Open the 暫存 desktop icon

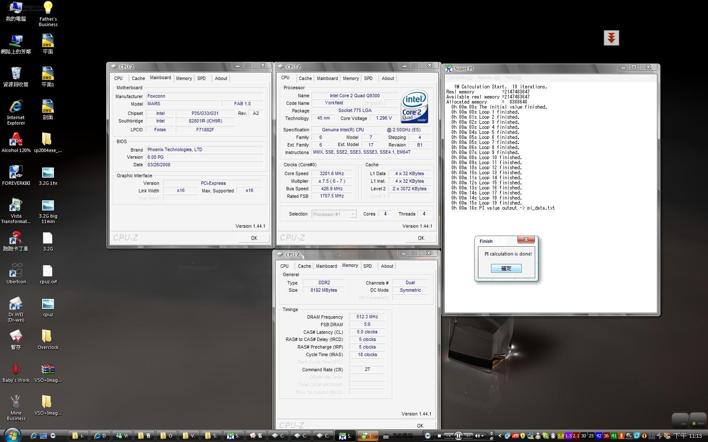coord(16,340)
